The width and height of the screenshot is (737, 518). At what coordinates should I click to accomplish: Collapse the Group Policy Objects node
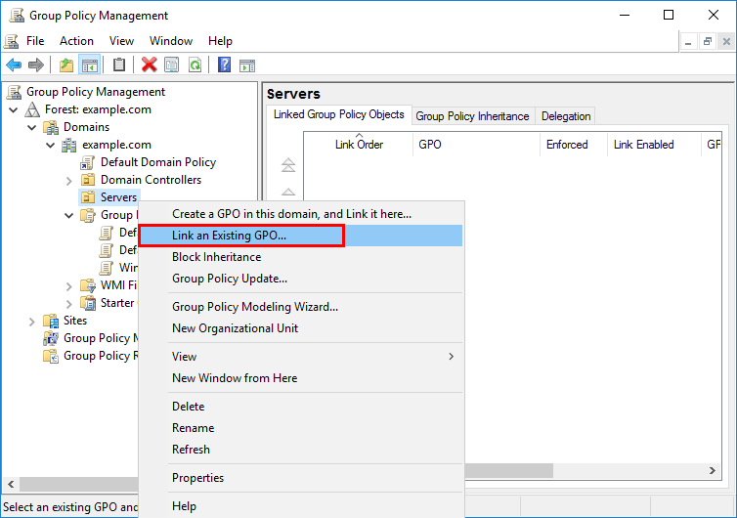pos(69,216)
